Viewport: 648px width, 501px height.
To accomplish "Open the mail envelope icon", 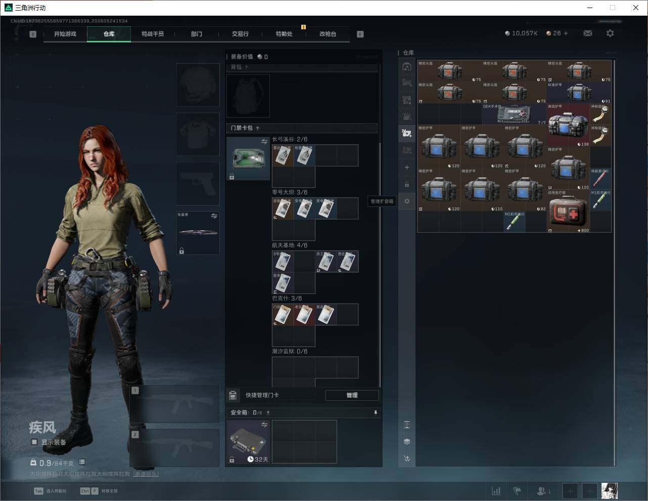I will (588, 33).
